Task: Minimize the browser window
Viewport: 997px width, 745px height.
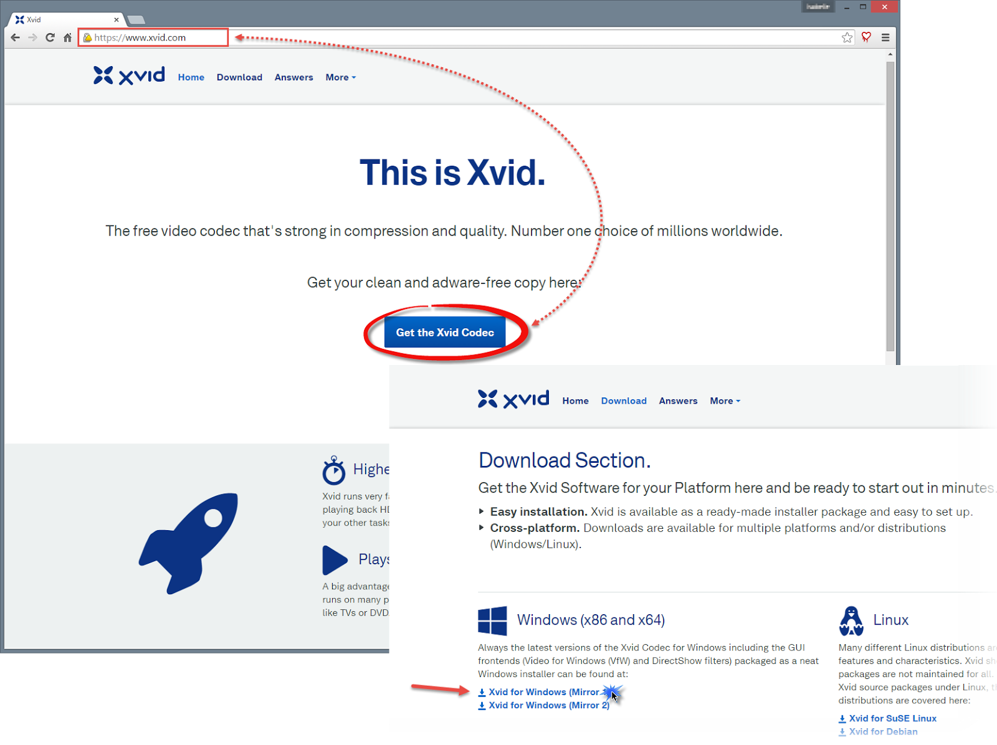Action: pyautogui.click(x=846, y=7)
